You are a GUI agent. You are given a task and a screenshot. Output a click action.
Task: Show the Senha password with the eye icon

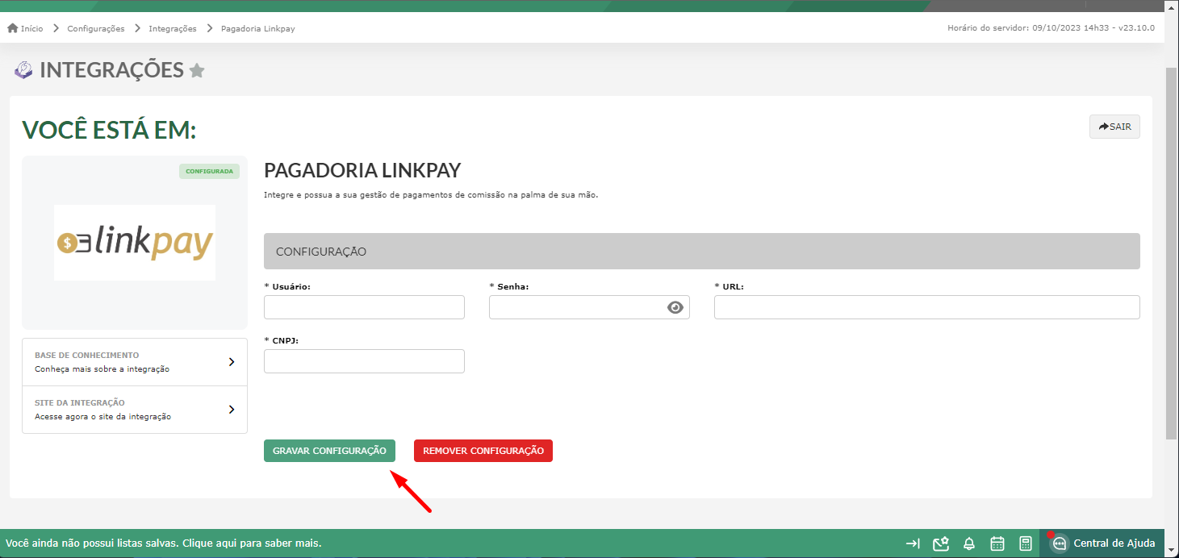coord(675,307)
